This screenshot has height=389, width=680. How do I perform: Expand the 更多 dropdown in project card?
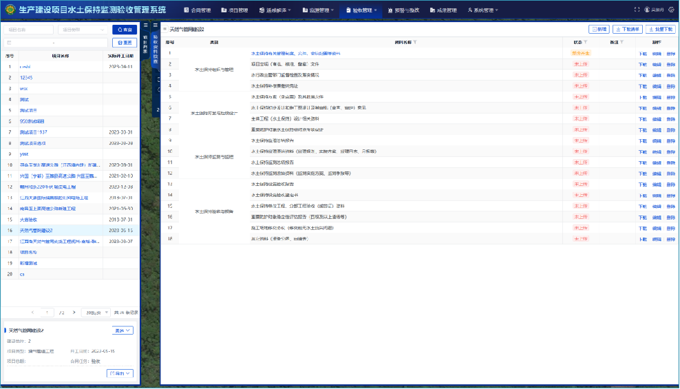[x=123, y=330]
